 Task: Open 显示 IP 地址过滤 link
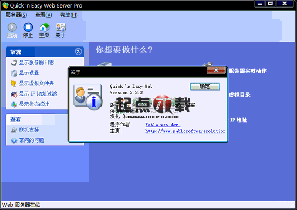(38, 94)
